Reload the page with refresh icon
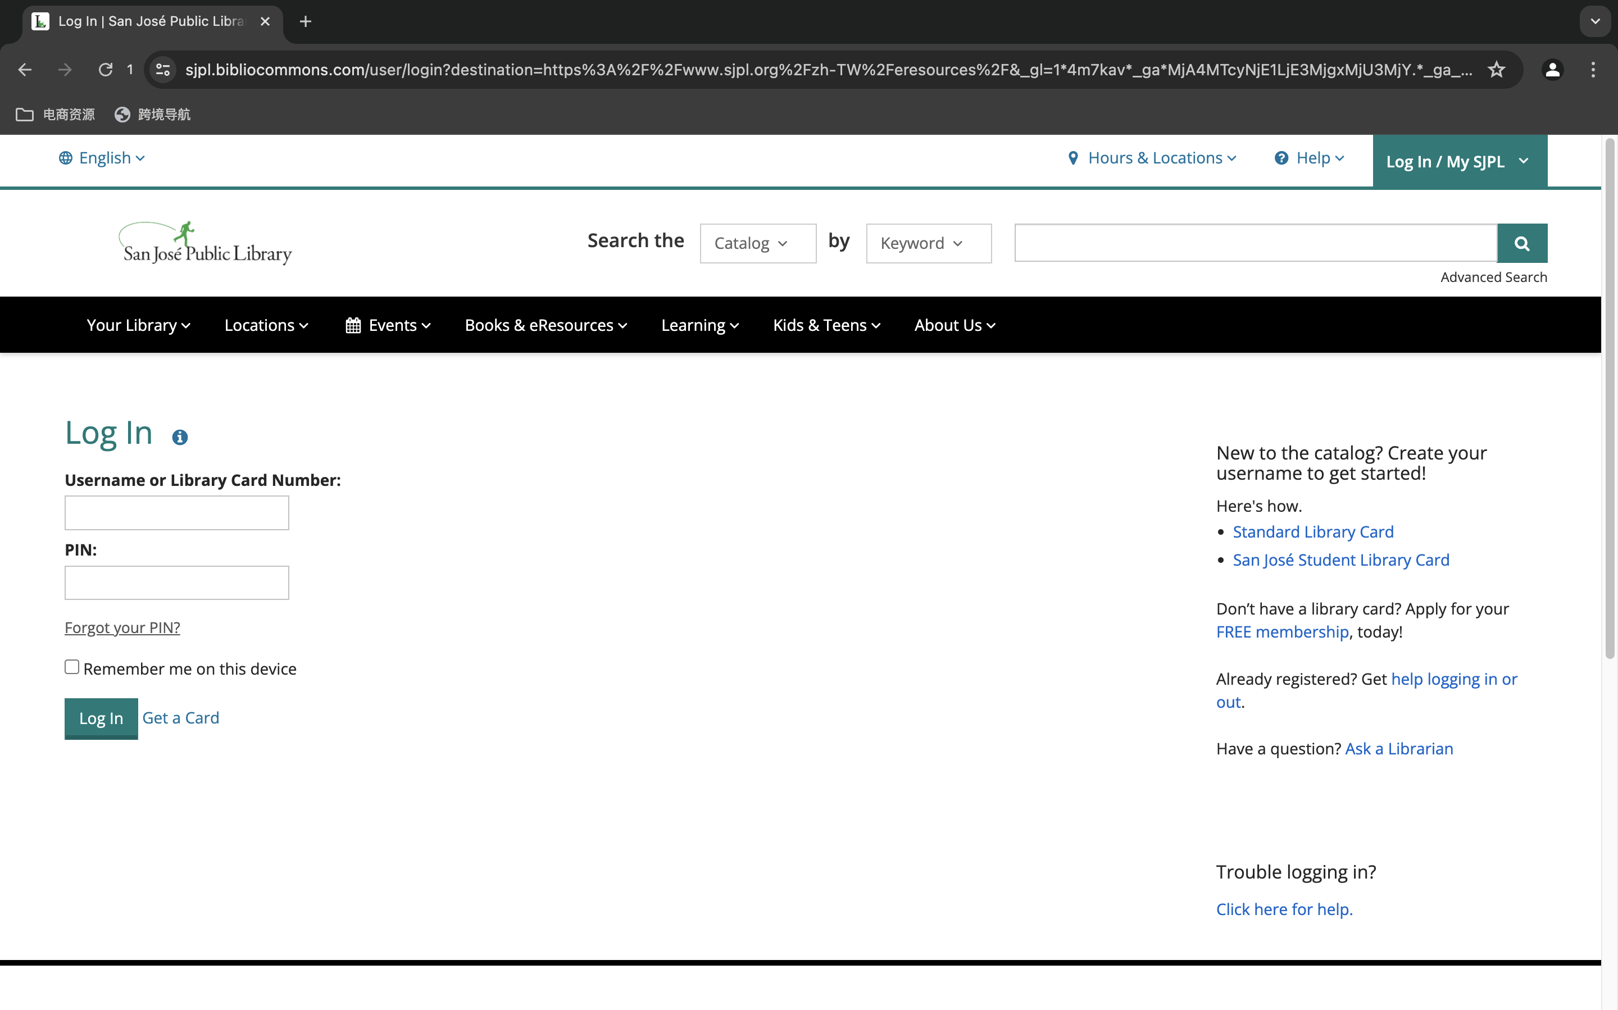Image resolution: width=1618 pixels, height=1010 pixels. [x=106, y=70]
